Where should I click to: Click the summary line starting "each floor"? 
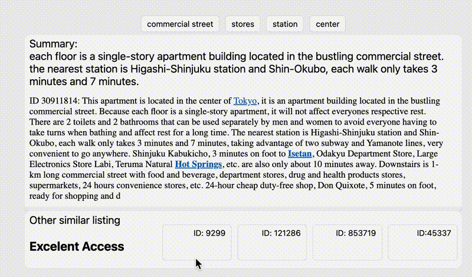[x=236, y=57]
